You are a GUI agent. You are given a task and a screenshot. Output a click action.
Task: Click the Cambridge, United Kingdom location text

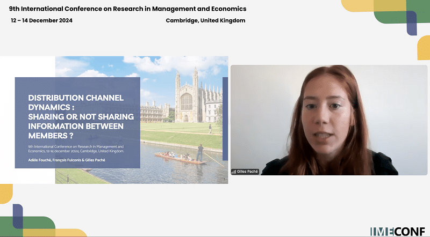[206, 20]
